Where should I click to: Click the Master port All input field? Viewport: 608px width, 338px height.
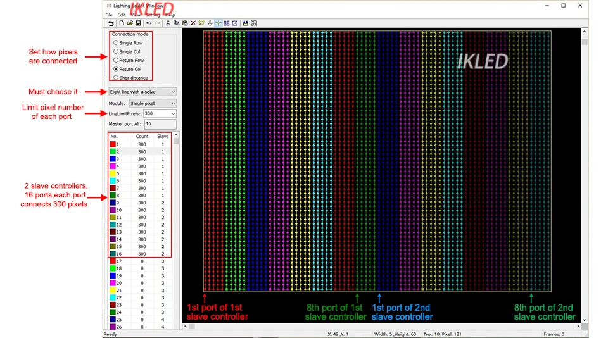pos(160,124)
